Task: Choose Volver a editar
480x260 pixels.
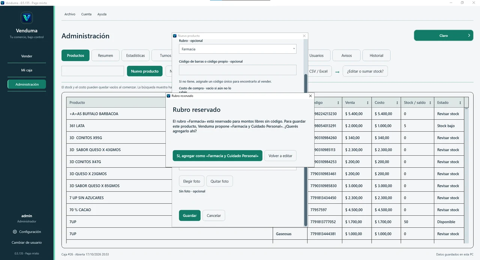Action: click(280, 156)
